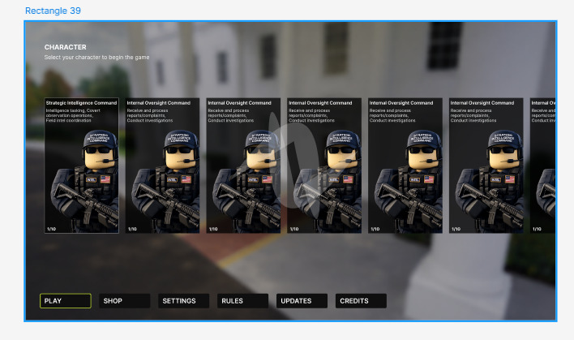Select the 'Rectangle 39' frame label
Screen dimensions: 574x340
click(53, 11)
